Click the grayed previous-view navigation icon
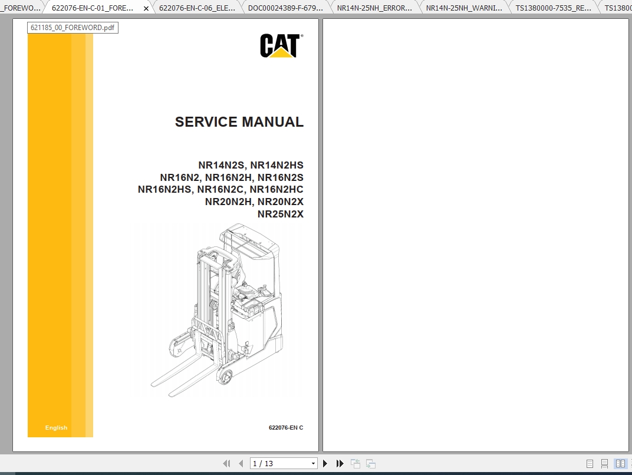The height and width of the screenshot is (475, 632). (x=355, y=463)
